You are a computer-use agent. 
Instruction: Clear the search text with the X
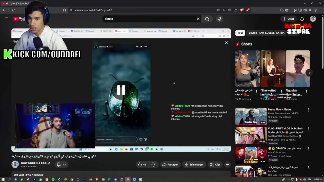[x=198, y=19]
